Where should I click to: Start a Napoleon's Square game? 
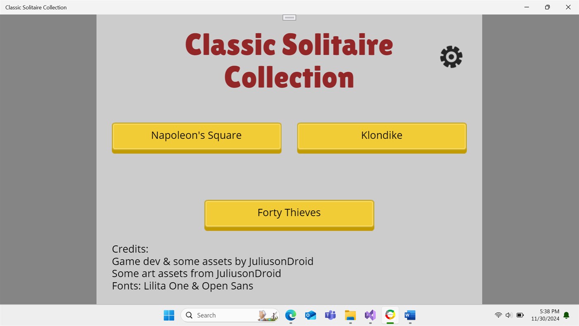click(196, 135)
